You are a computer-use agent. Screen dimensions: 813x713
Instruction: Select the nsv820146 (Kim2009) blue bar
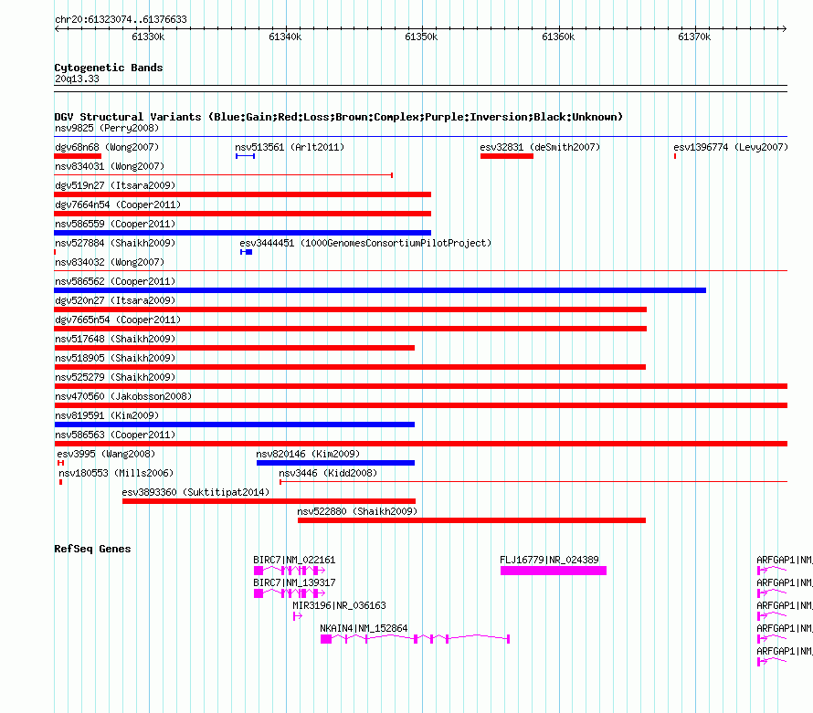pos(335,463)
